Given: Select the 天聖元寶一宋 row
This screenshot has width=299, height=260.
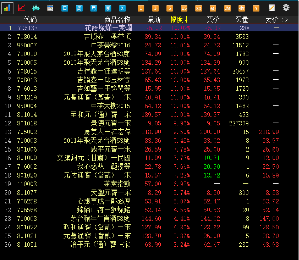Looking at the screenshot, I should click(x=149, y=193).
